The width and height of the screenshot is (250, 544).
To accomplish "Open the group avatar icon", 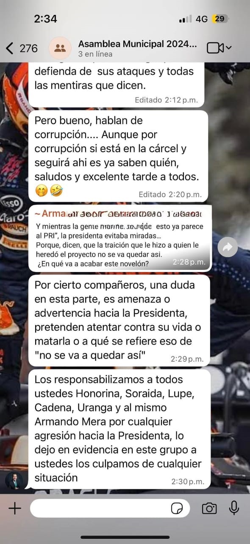I will click(60, 48).
